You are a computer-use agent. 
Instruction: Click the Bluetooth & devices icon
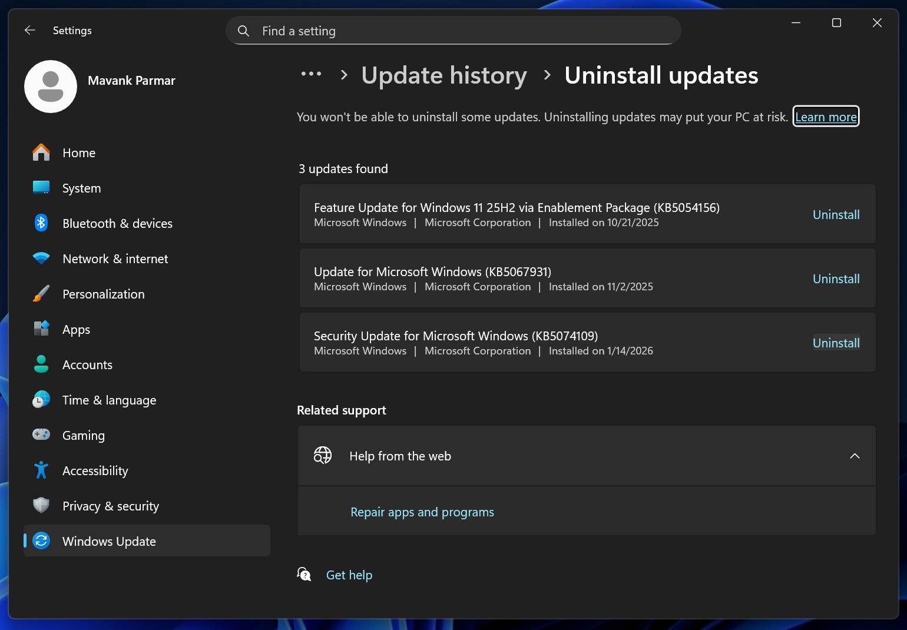41,223
